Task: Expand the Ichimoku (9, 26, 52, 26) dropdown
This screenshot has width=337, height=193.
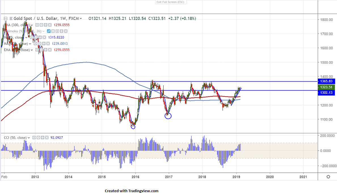Action: (x=43, y=31)
